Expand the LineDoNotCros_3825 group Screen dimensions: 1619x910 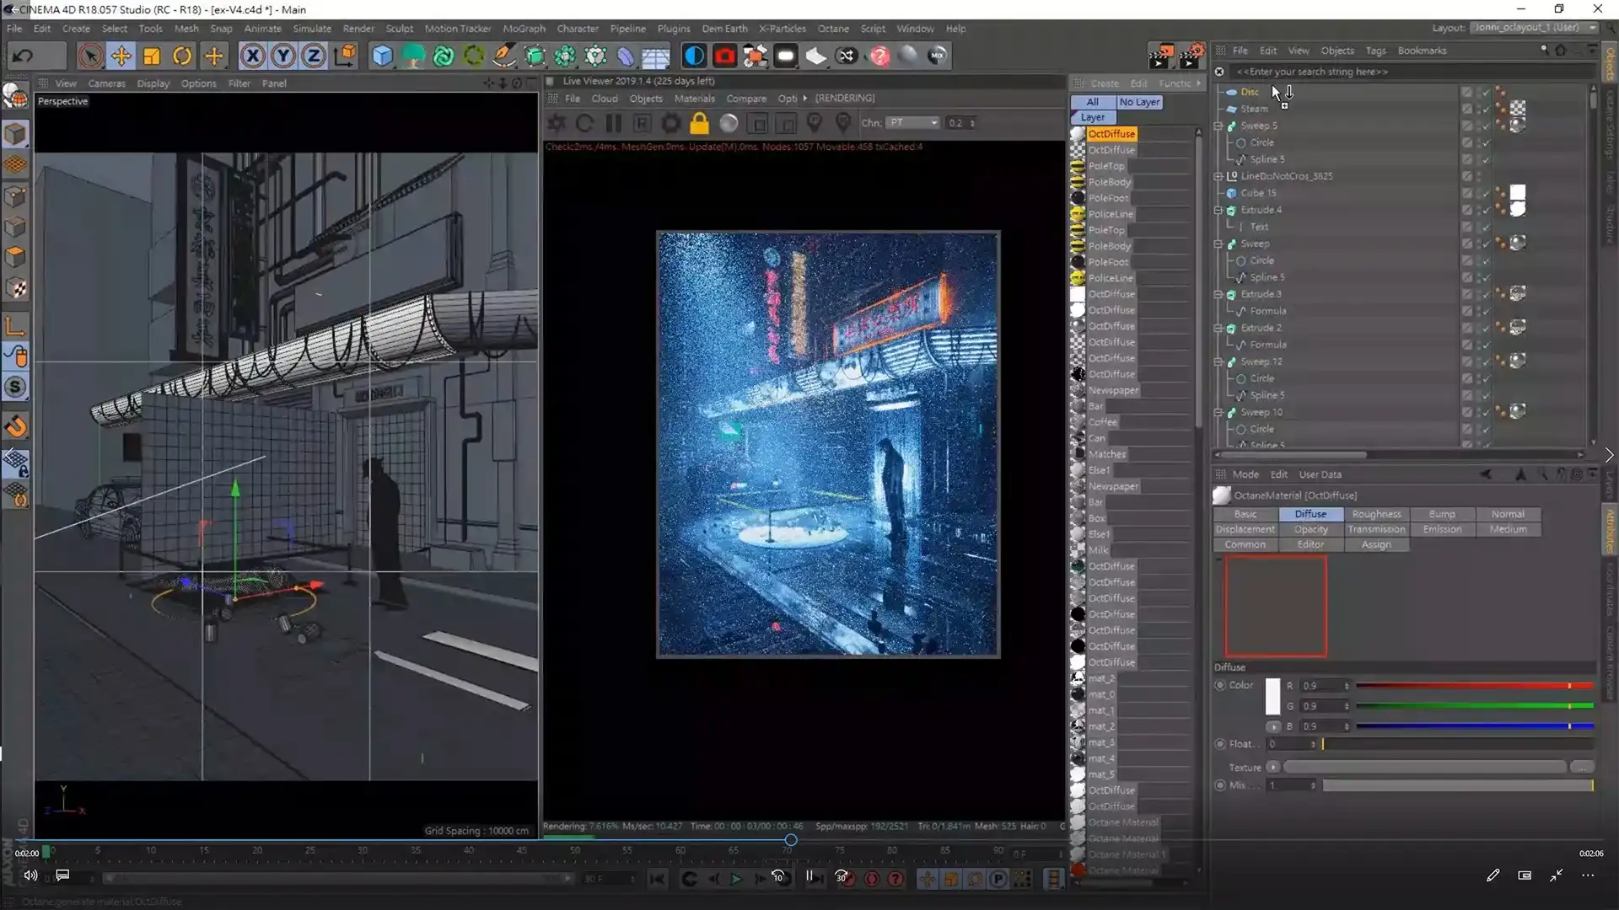[x=1219, y=176]
